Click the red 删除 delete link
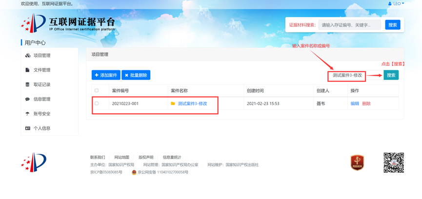The height and width of the screenshot is (199, 422). coord(366,104)
